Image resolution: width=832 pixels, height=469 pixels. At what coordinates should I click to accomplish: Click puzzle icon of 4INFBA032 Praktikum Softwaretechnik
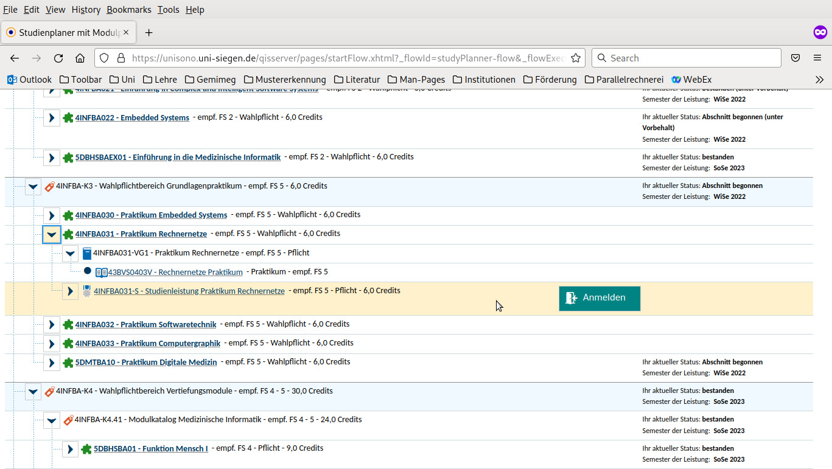pyautogui.click(x=68, y=324)
